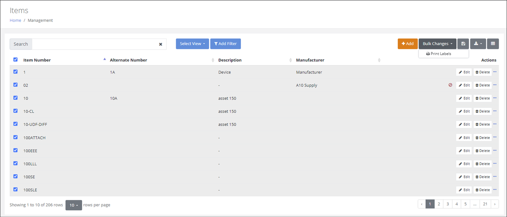Delete item 1
Image resolution: width=507 pixels, height=217 pixels.
[482, 72]
